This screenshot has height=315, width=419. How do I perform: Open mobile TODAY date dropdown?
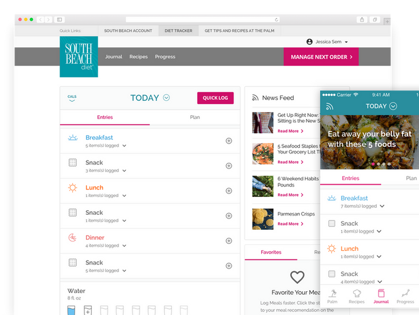[x=393, y=106]
